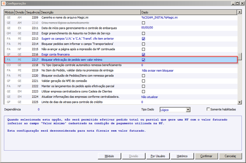Viewport: 246px width, 163px height.
Task: Toggle the 'Somente habilitadas' checkbox
Action: pyautogui.click(x=208, y=109)
